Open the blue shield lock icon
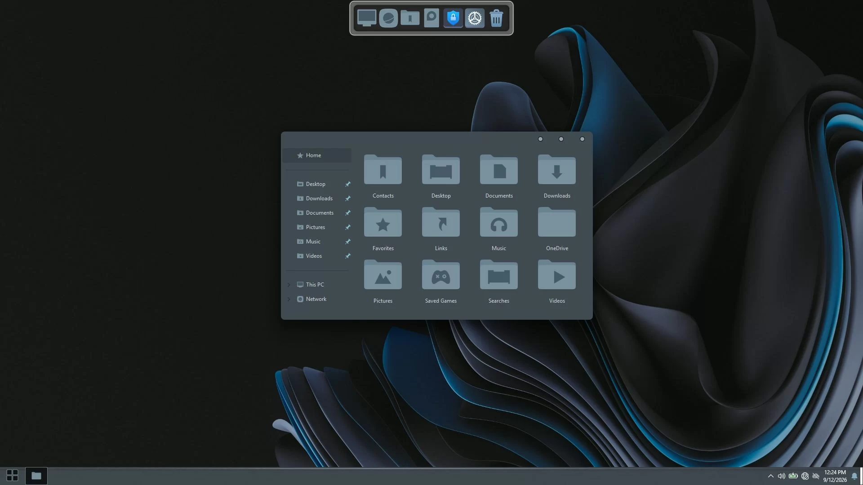Viewport: 863px width, 485px height. [453, 18]
